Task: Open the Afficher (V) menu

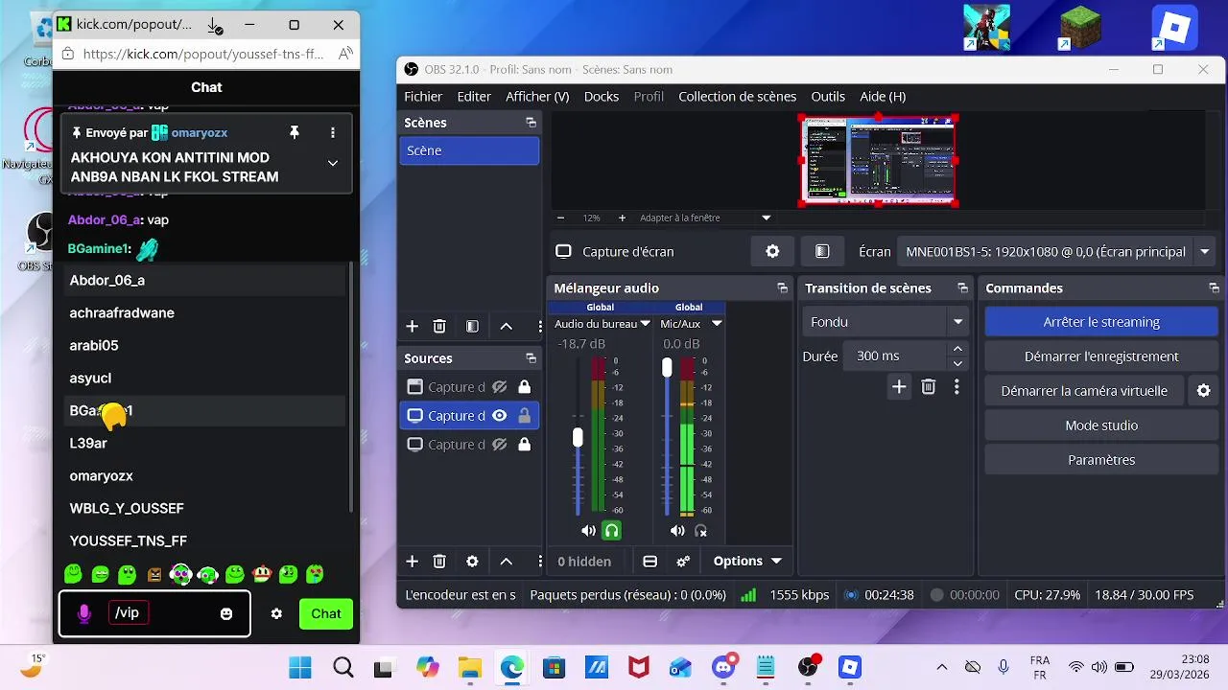Action: [537, 96]
